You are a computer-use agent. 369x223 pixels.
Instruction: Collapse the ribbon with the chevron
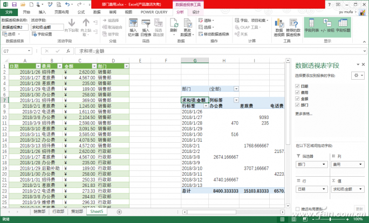(364, 41)
